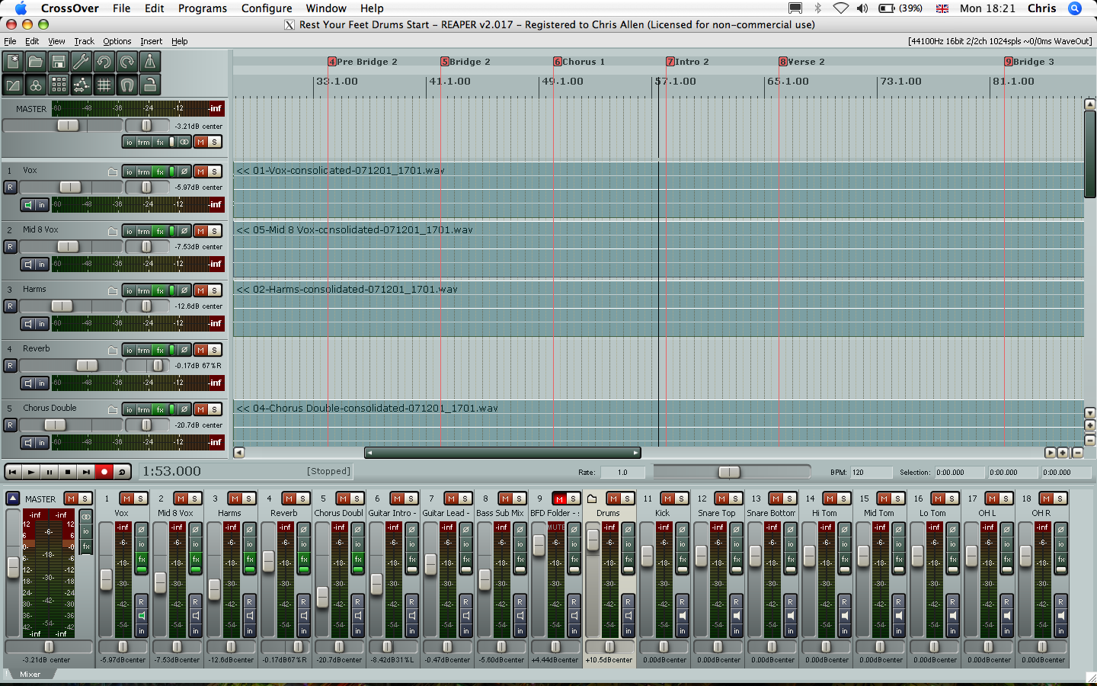Viewport: 1097px width, 686px height.
Task: Open fx window for Chorus Double track
Action: click(160, 409)
